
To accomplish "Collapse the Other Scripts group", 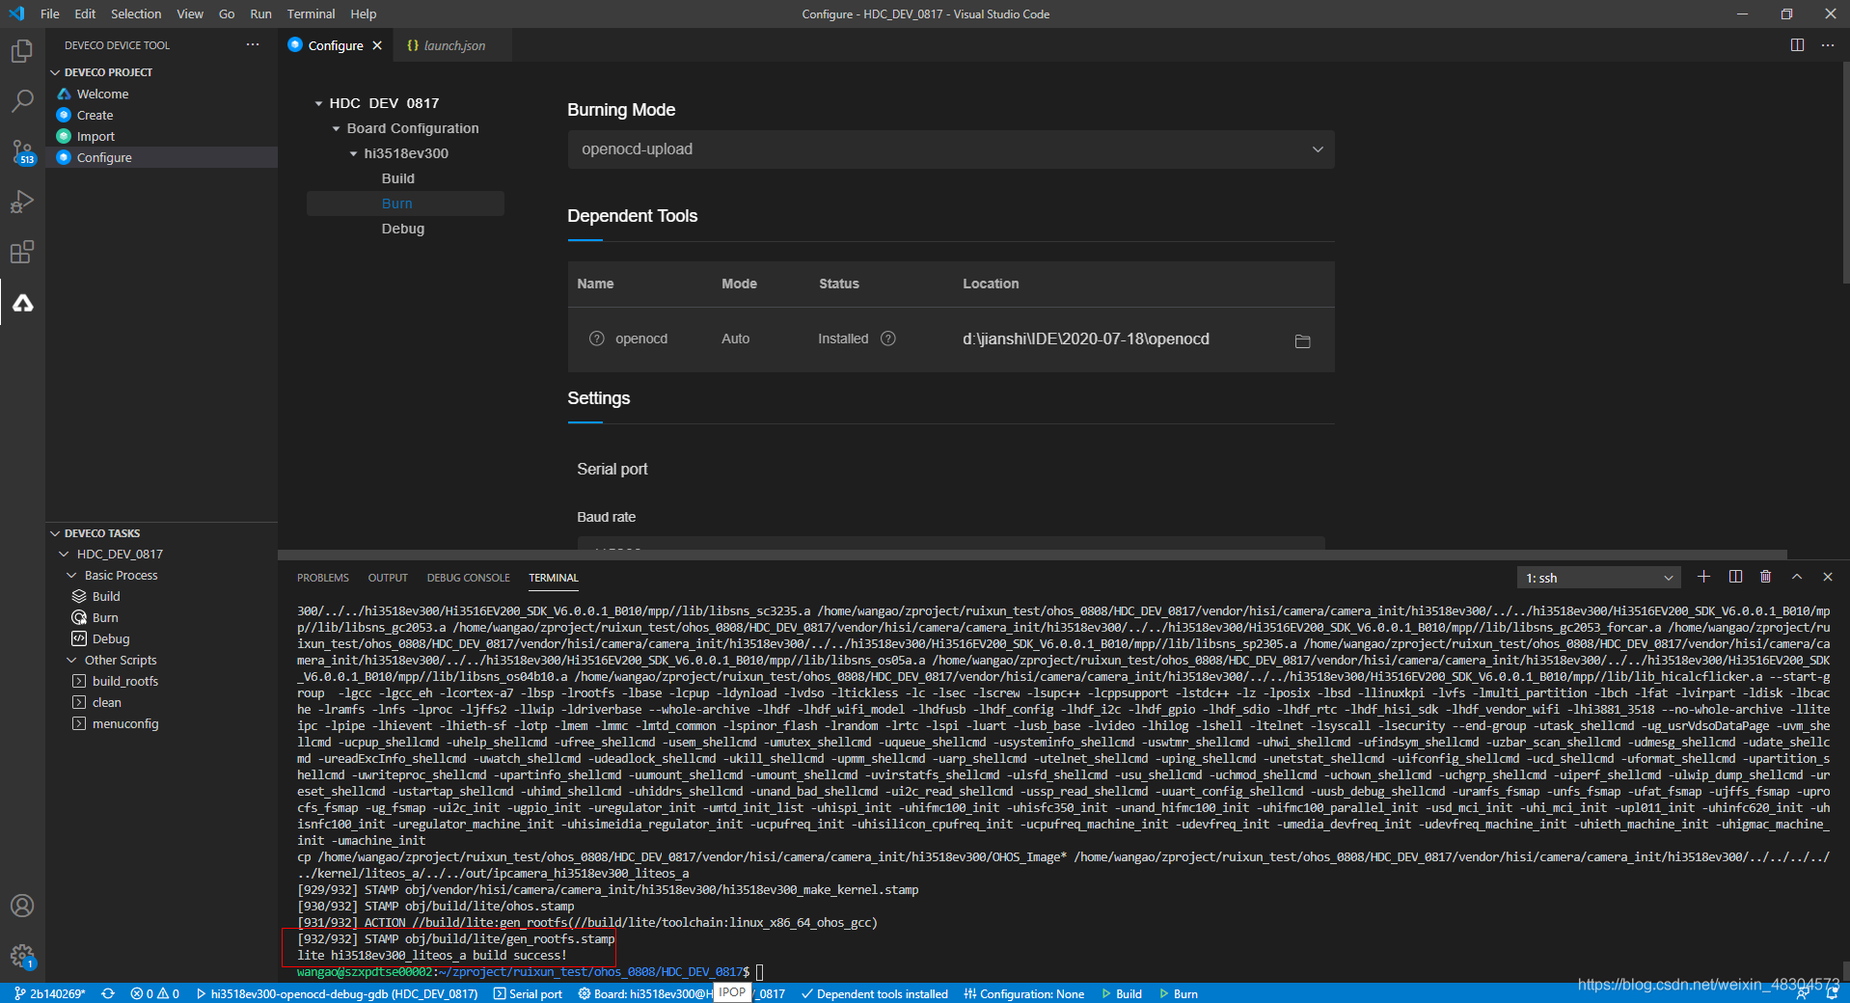I will (71, 660).
